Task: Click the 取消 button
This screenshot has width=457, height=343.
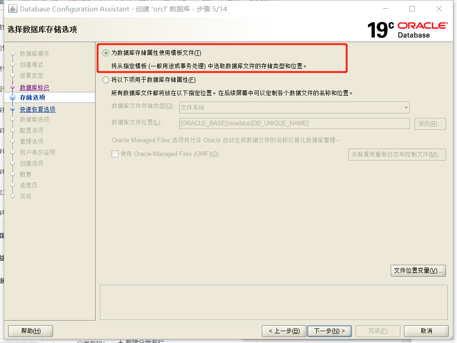Action: tap(426, 331)
